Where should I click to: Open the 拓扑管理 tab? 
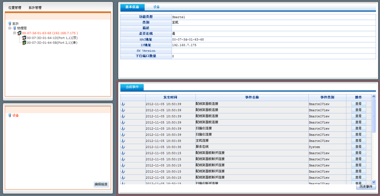[x=35, y=8]
